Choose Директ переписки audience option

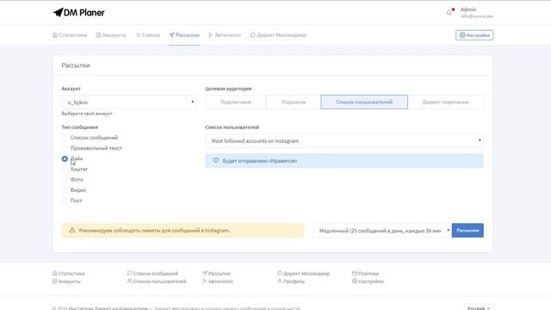[446, 102]
